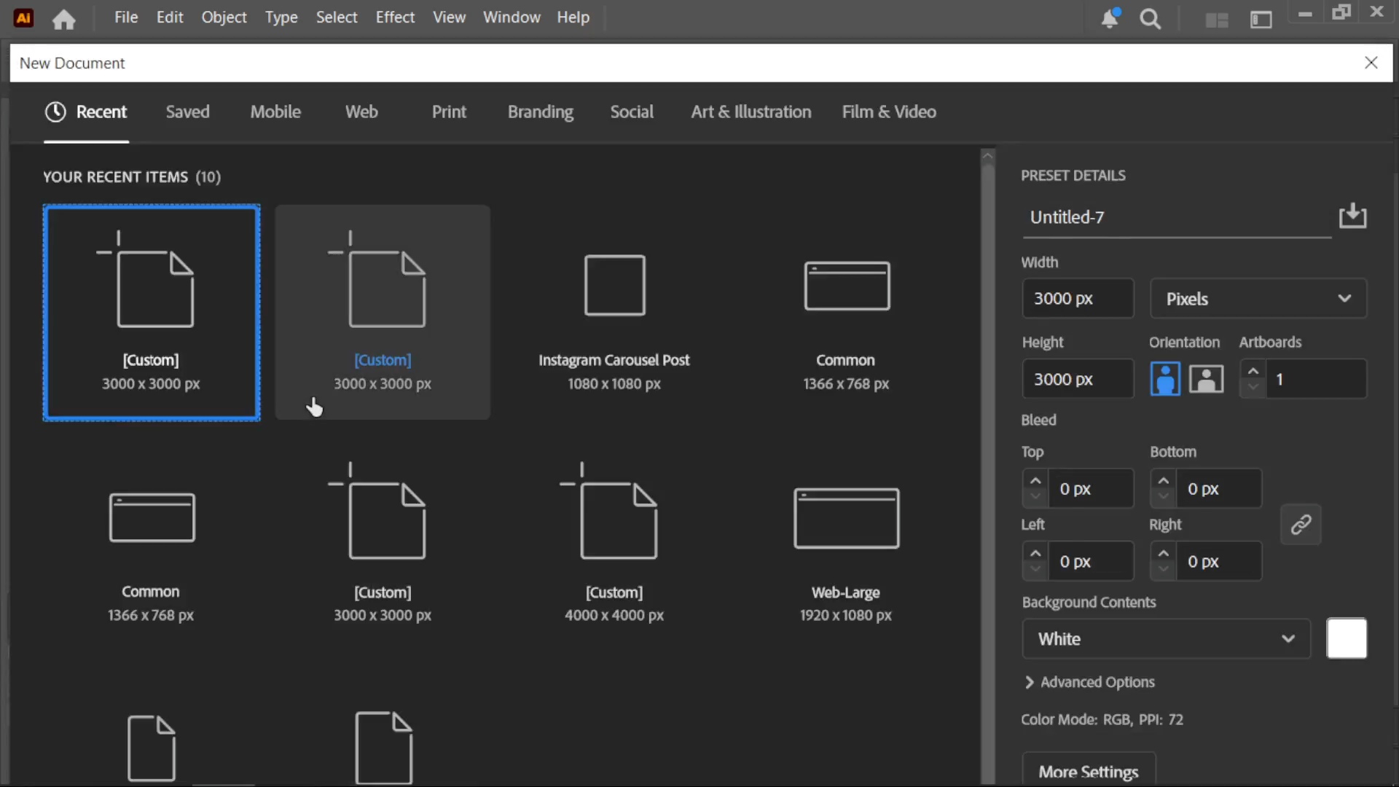Screen dimensions: 1399x787
Task: Click the More Settings button
Action: point(1089,771)
